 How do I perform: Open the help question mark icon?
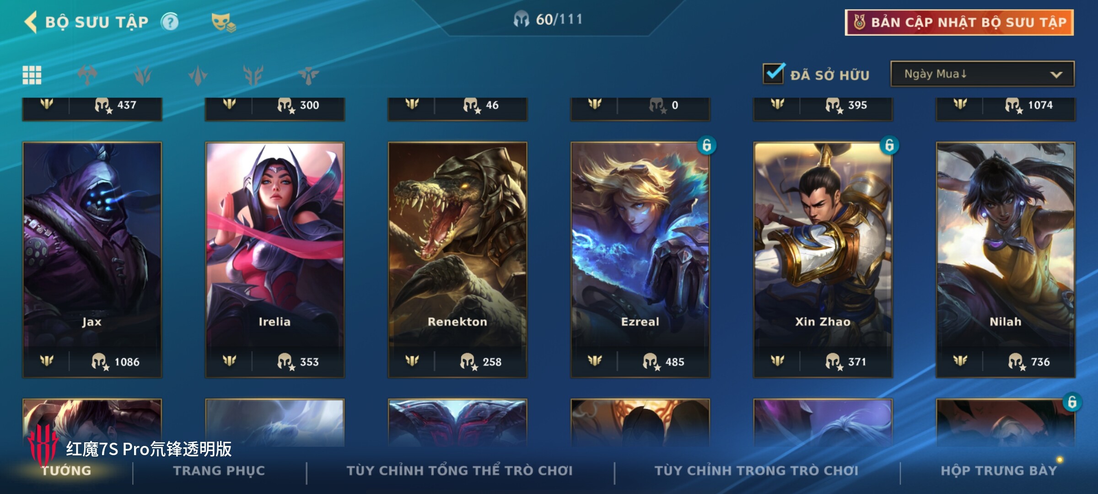pos(170,22)
